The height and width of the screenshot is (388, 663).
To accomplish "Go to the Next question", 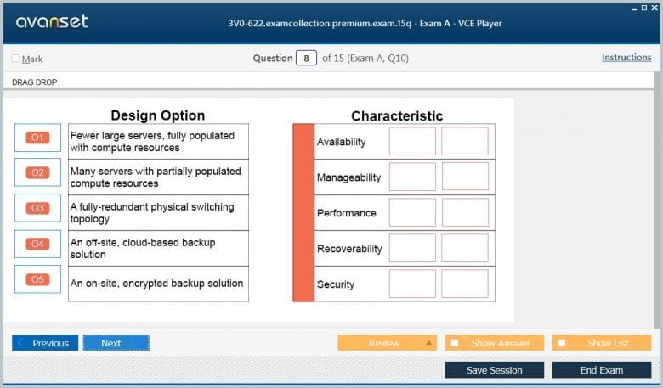I will pos(116,343).
